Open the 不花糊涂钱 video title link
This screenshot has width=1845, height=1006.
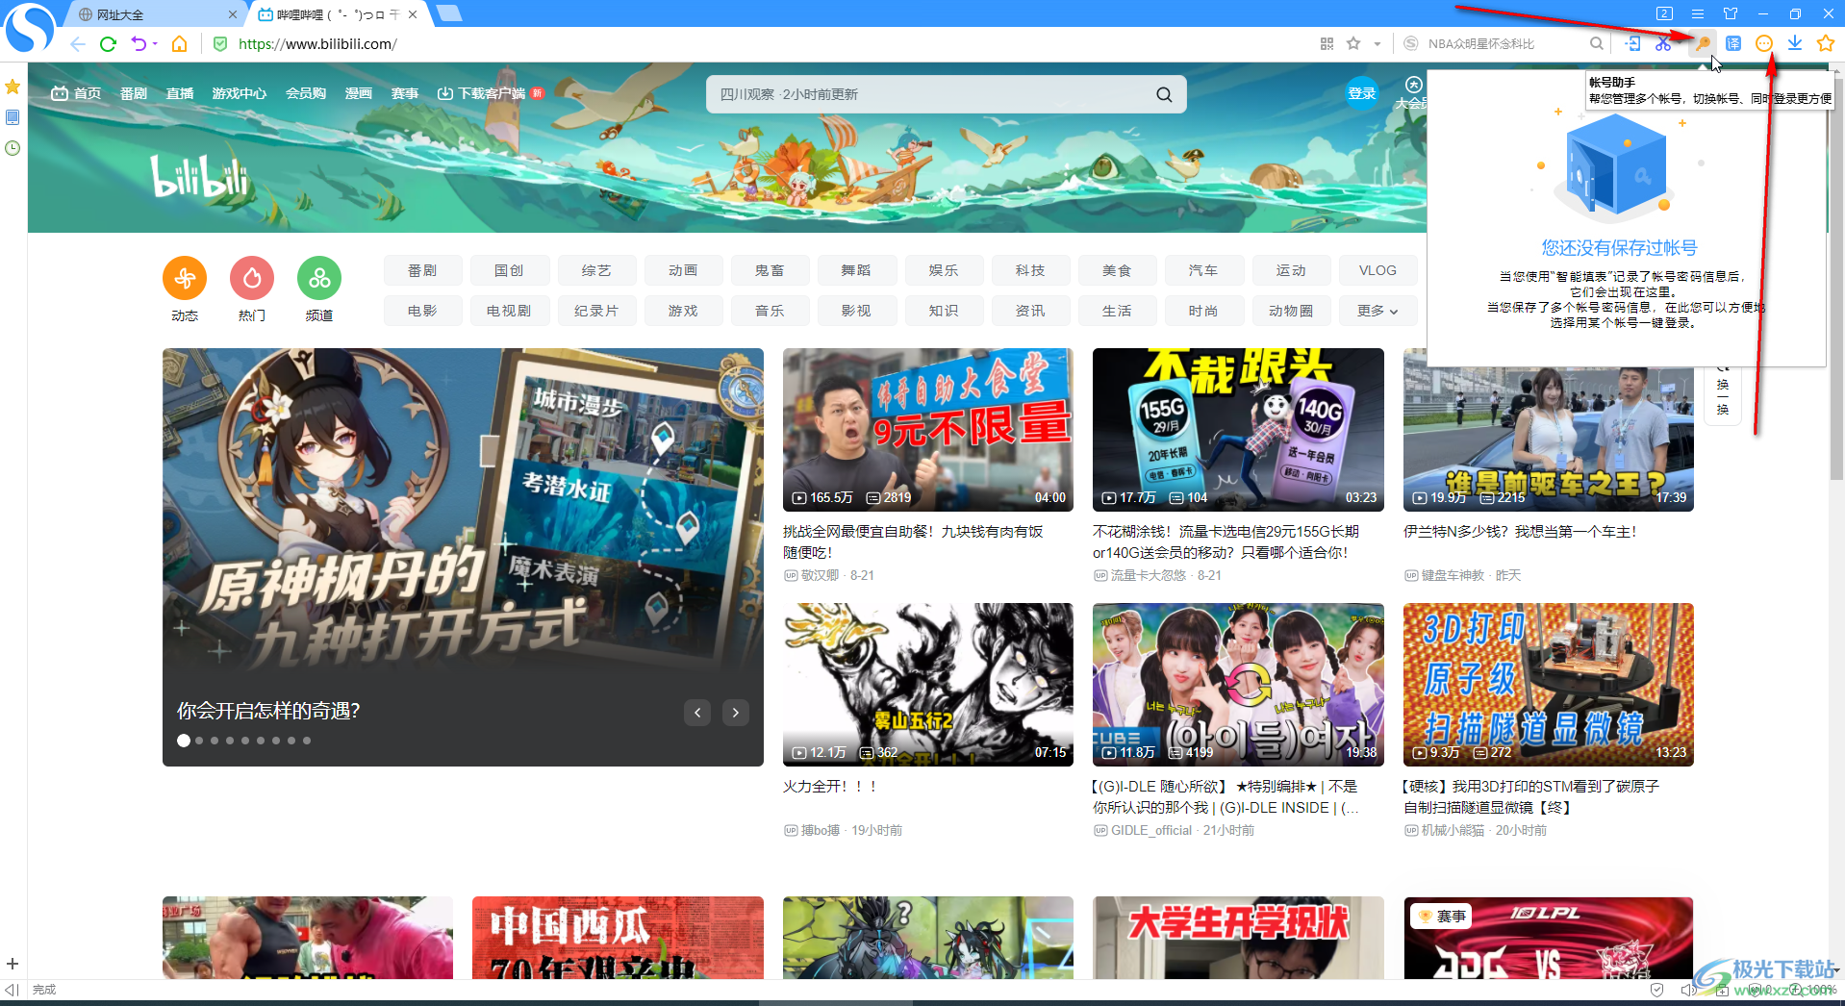click(x=1226, y=541)
